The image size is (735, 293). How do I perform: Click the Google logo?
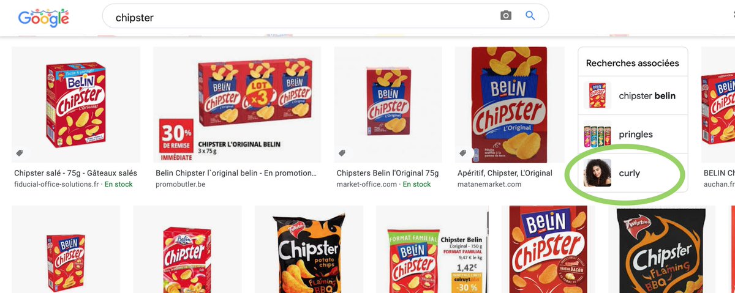pos(43,18)
